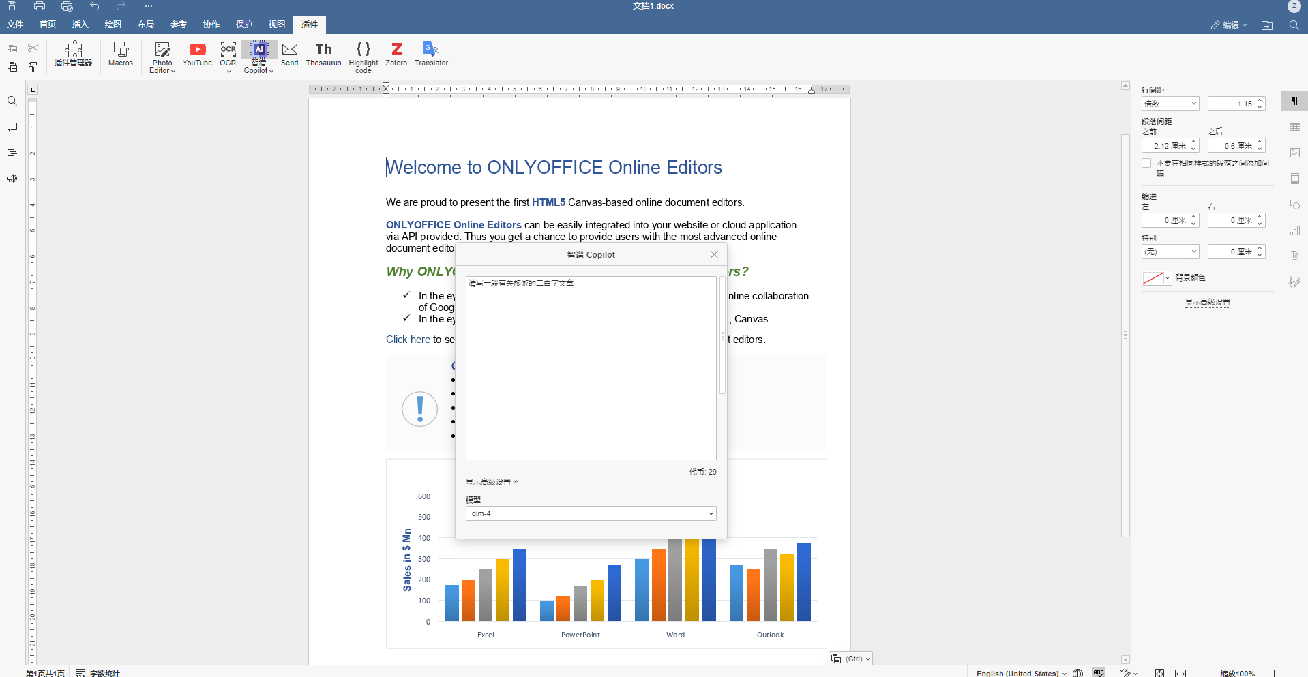Open the Macros plugin

click(x=121, y=55)
